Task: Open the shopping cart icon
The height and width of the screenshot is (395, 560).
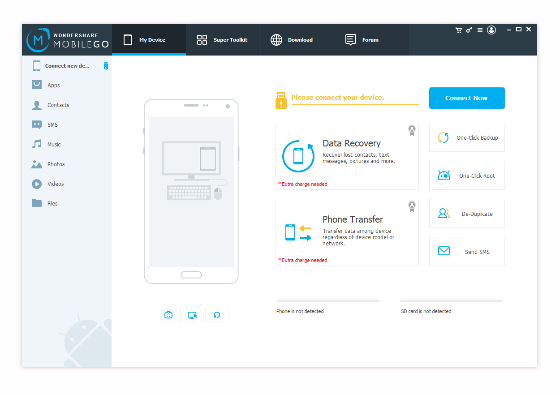Action: click(459, 30)
